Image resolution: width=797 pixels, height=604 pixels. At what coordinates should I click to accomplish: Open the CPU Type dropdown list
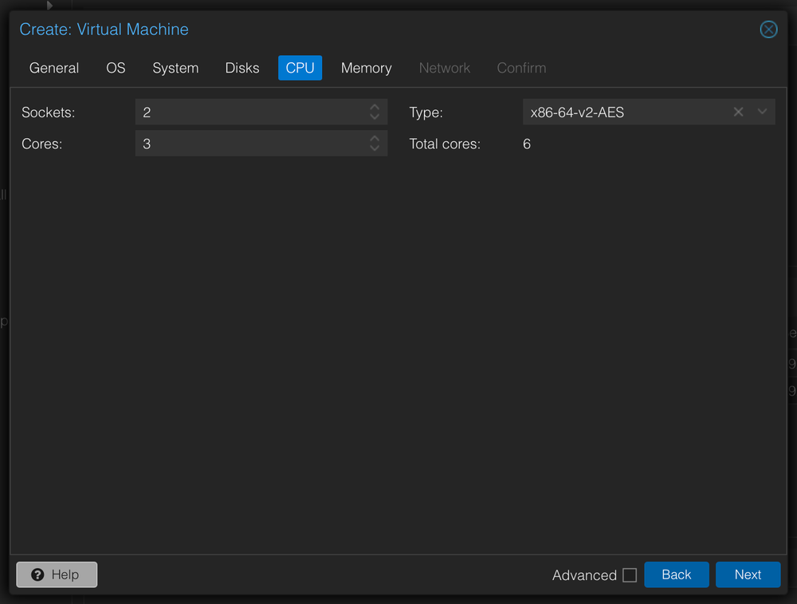point(761,112)
